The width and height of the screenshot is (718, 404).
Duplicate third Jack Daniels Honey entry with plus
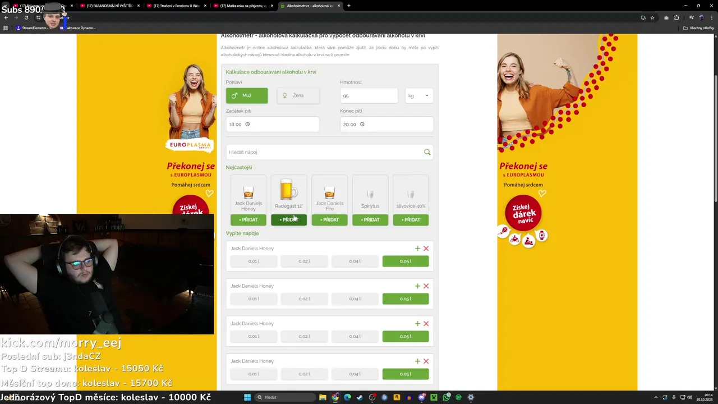coord(417,324)
